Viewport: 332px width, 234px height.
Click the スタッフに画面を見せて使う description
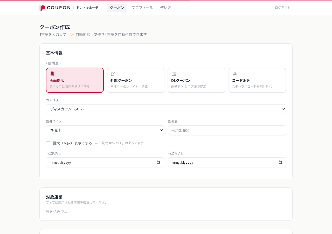(x=70, y=87)
